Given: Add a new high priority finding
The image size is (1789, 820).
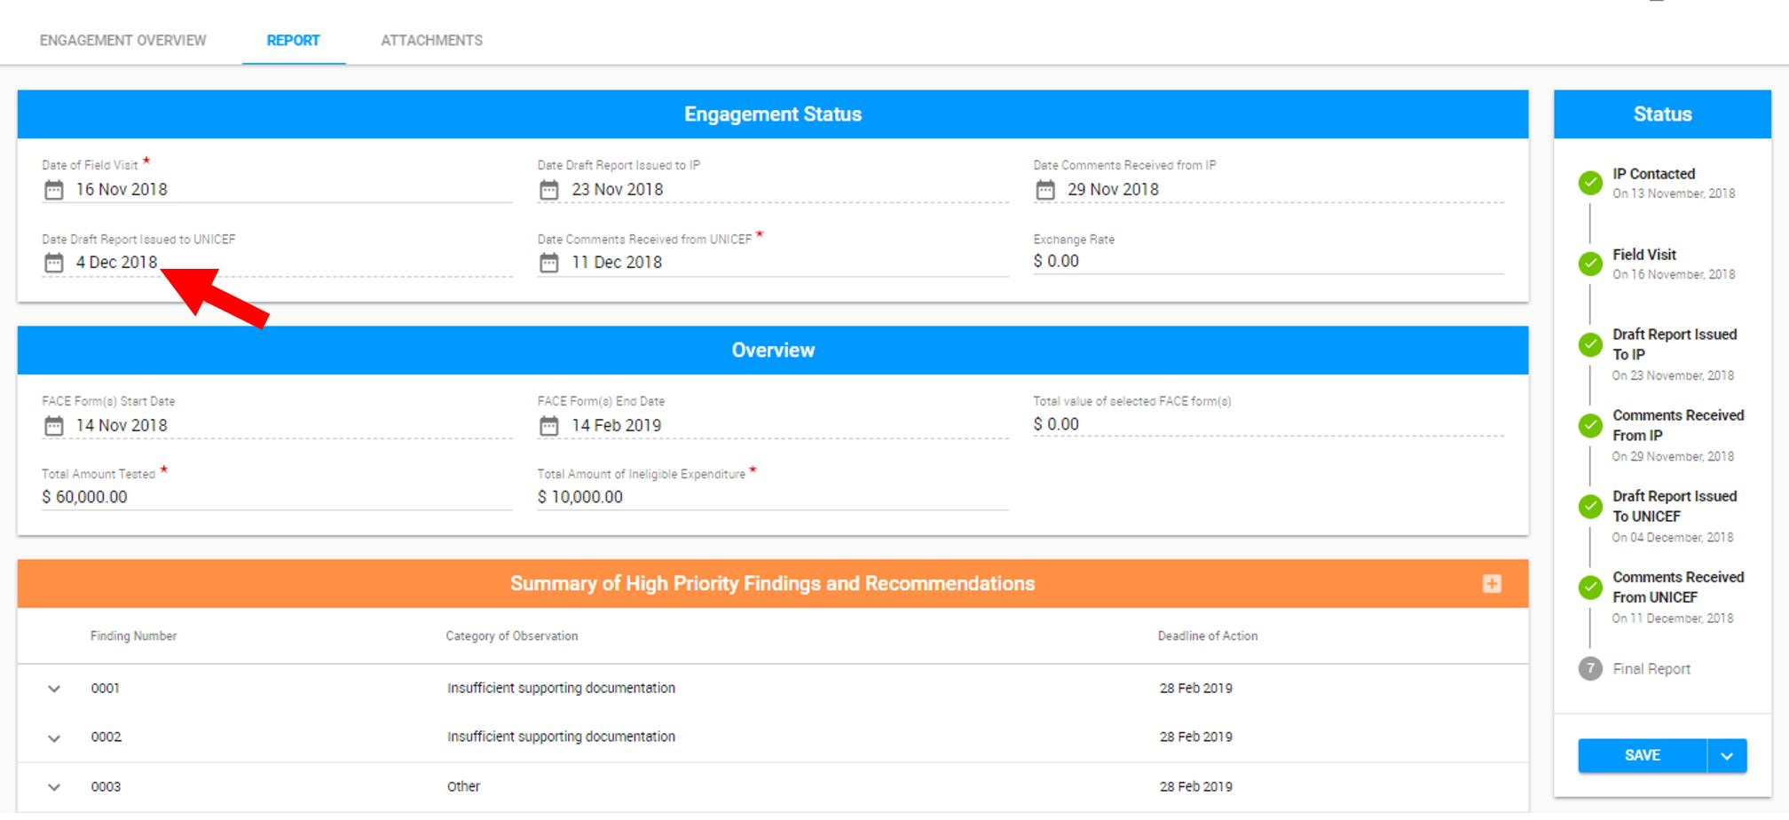Looking at the screenshot, I should click(x=1493, y=584).
